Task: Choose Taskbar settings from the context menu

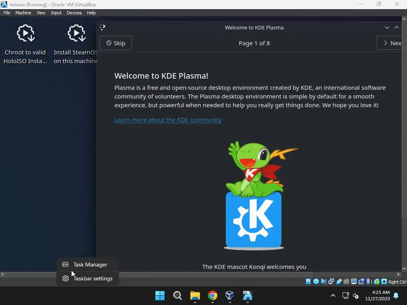Action: click(87, 278)
